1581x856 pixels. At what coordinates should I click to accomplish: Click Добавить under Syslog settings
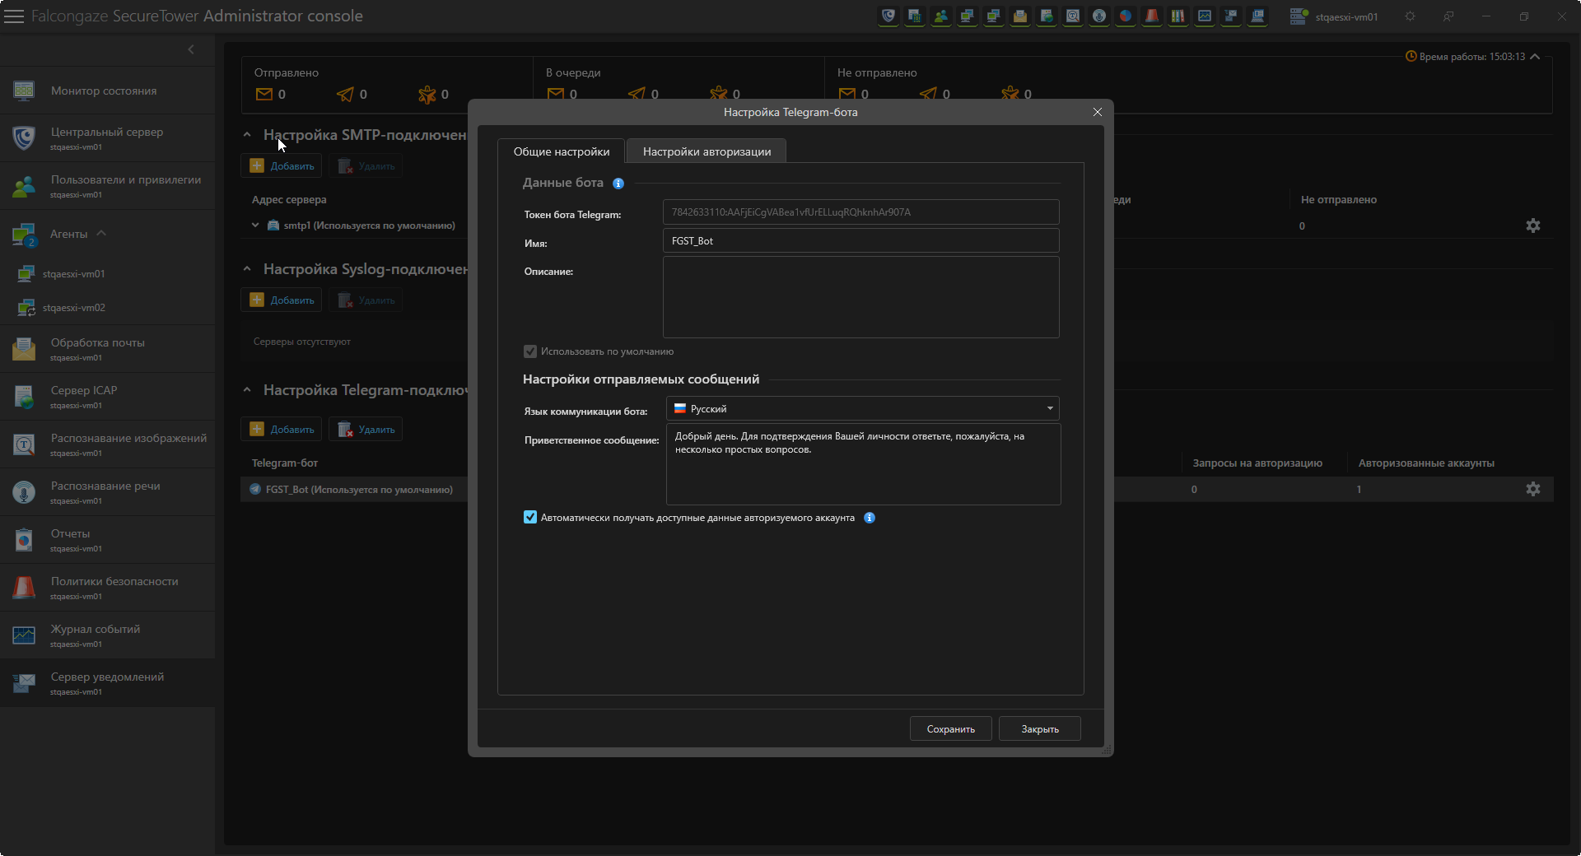(282, 300)
